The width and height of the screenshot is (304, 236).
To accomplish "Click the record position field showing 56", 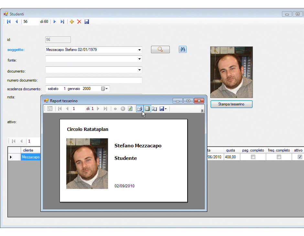I will pyautogui.click(x=30, y=22).
